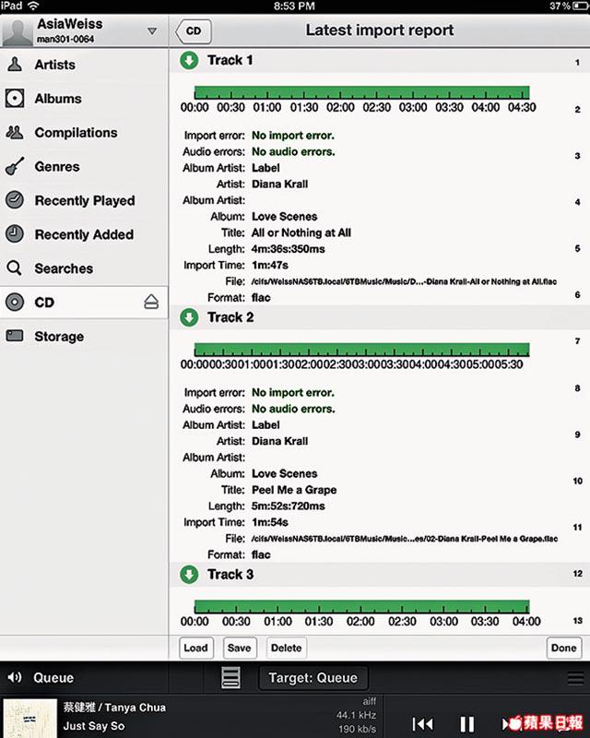The width and height of the screenshot is (590, 738).
Task: Click the AsiaWeiss user avatar
Action: (18, 32)
